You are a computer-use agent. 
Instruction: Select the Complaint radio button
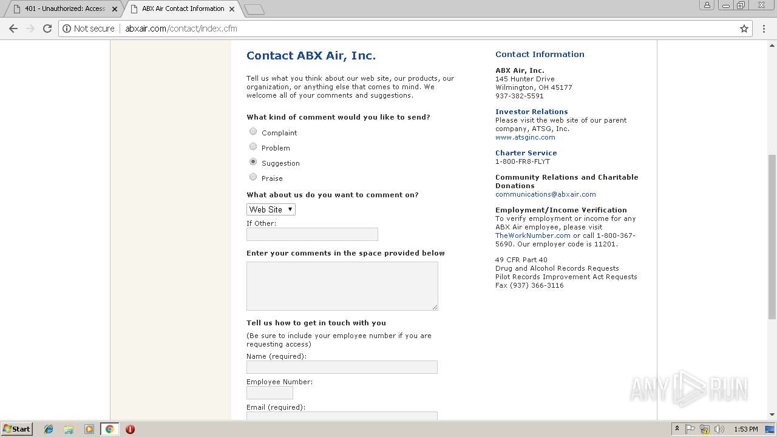point(253,132)
